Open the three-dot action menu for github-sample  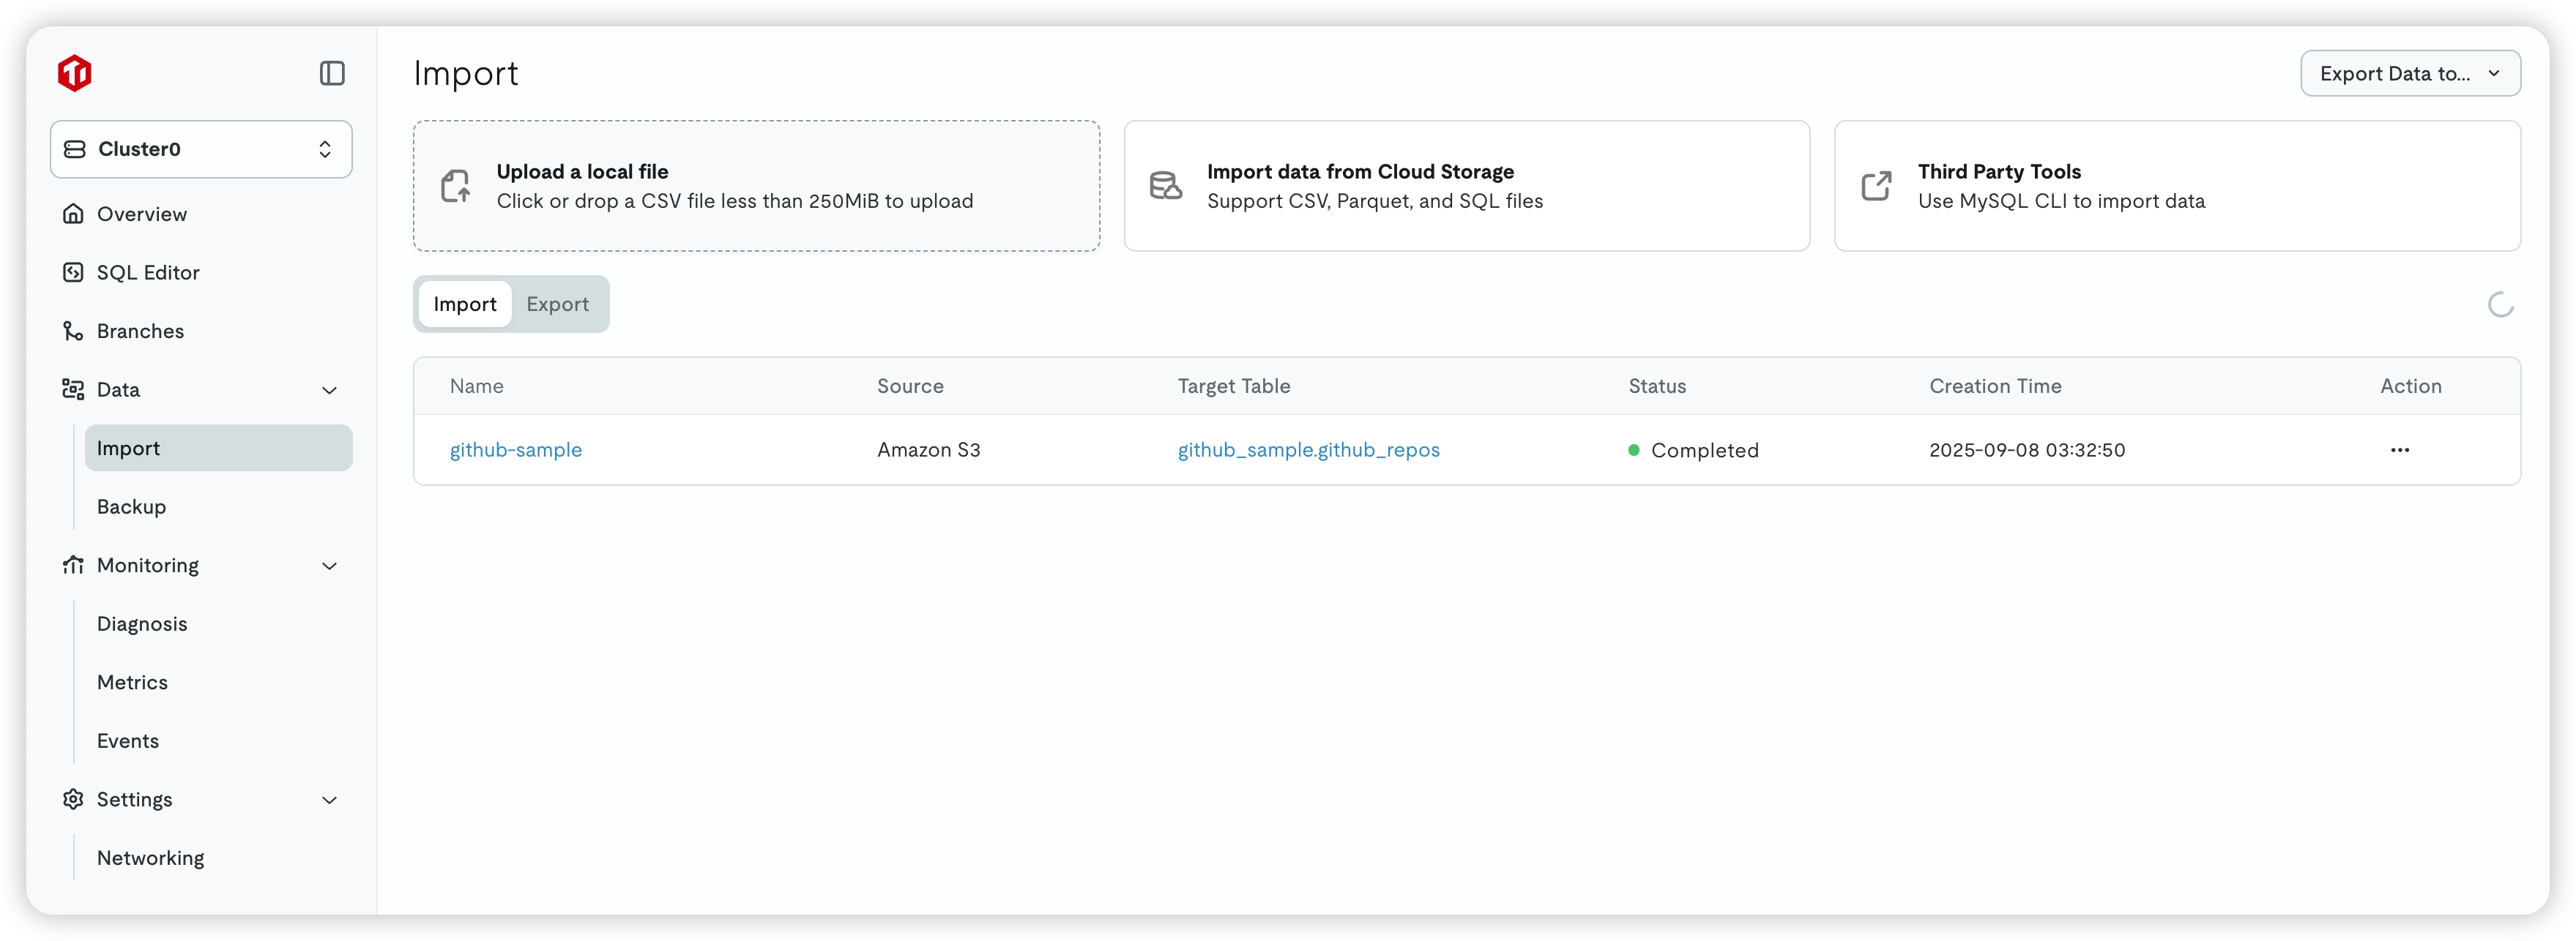tap(2399, 451)
